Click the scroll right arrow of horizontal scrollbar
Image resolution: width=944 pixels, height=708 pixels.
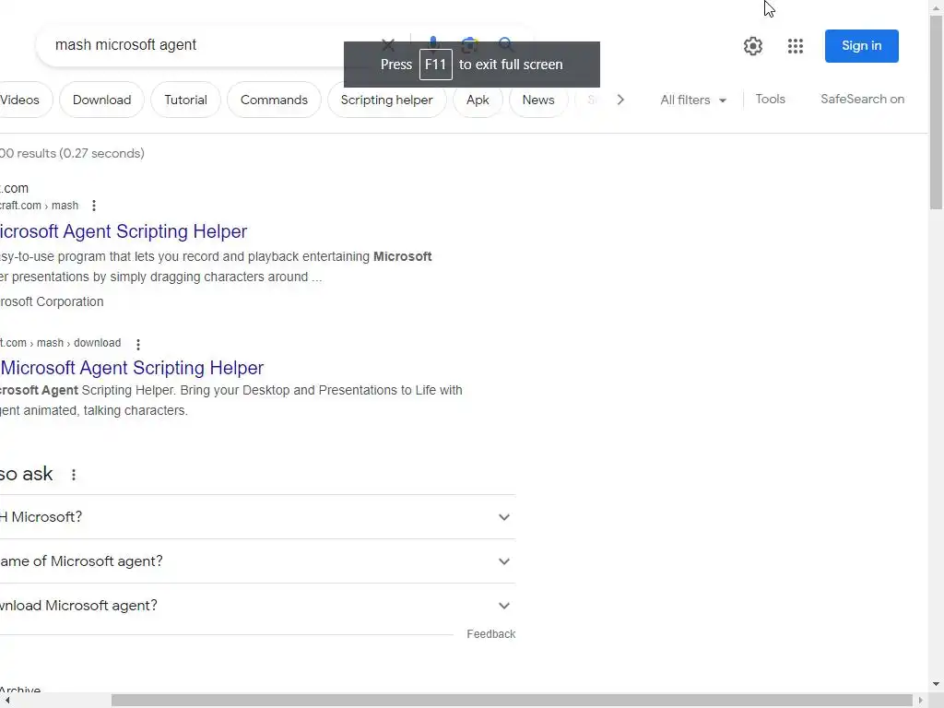click(920, 701)
